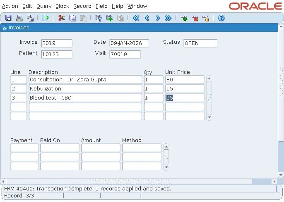The image size is (284, 202).
Task: Click the Copy icon in the toolbar
Action: (x=72, y=18)
